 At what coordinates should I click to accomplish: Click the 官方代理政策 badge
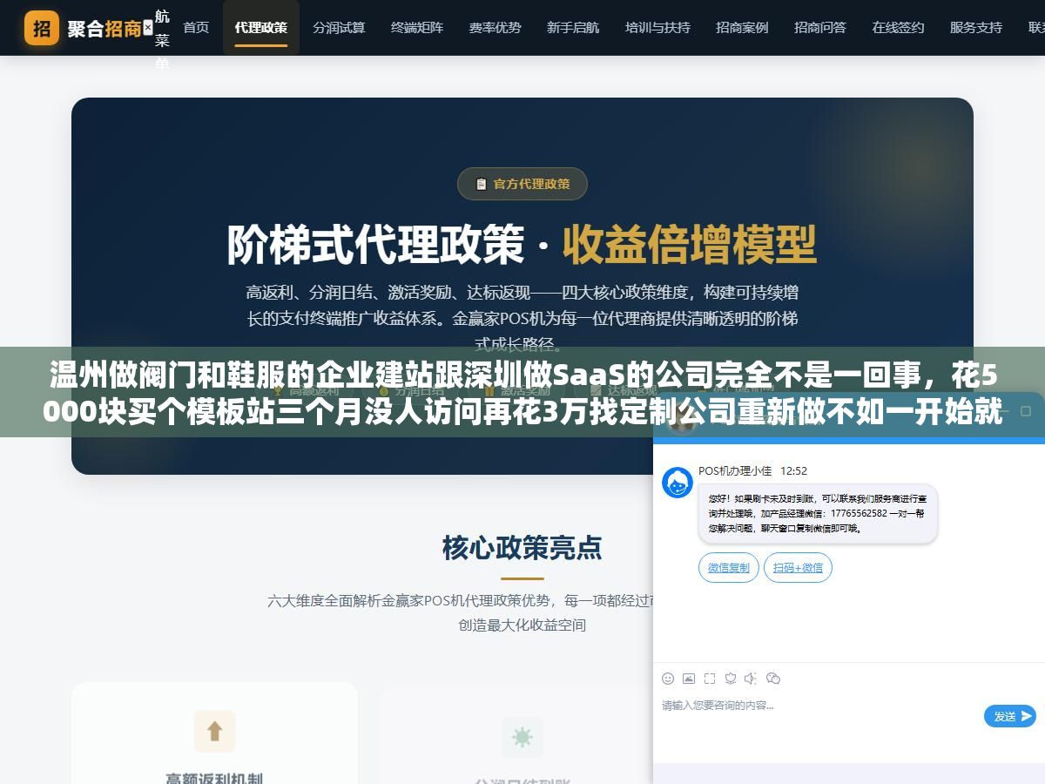click(x=522, y=184)
